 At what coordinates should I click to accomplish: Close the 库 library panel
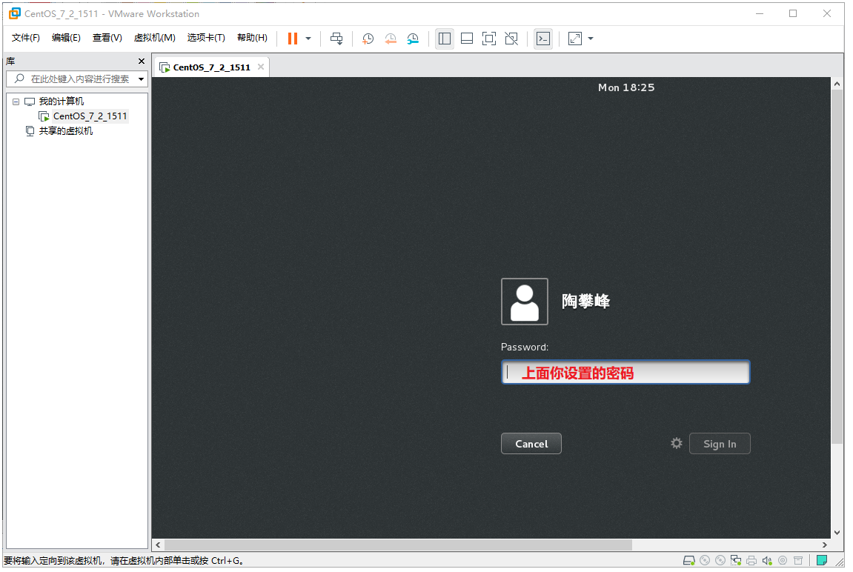[x=142, y=61]
